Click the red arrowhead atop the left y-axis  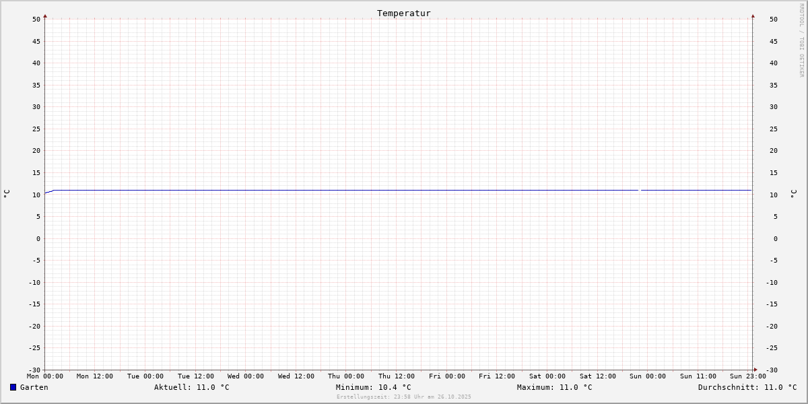[x=45, y=15]
